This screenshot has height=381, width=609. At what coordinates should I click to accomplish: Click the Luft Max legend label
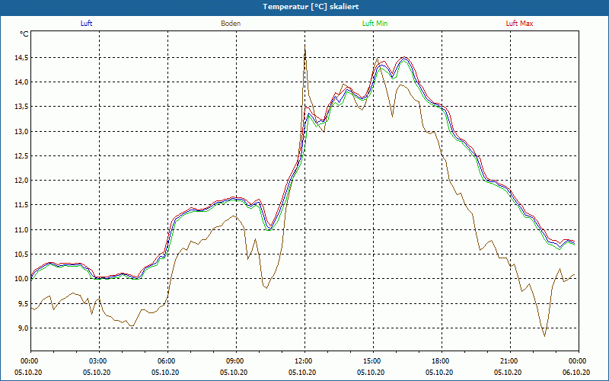(519, 24)
